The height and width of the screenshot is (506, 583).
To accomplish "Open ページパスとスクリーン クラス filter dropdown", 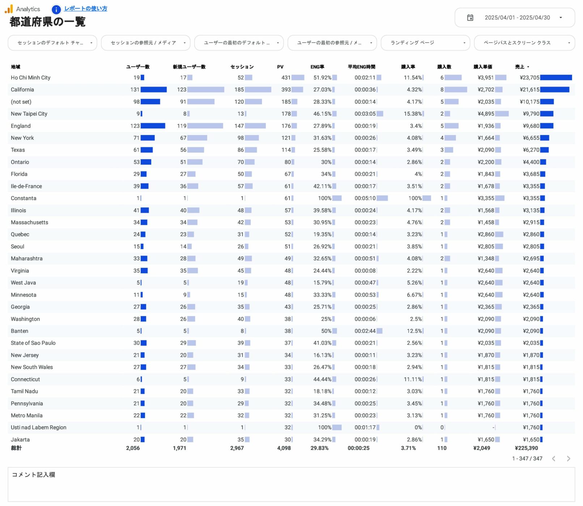I will 524,43.
